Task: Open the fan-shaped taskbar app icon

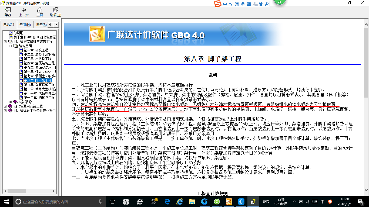Action: [x=126, y=202]
